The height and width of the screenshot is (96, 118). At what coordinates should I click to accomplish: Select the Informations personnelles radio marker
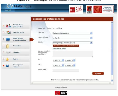coord(4,26)
